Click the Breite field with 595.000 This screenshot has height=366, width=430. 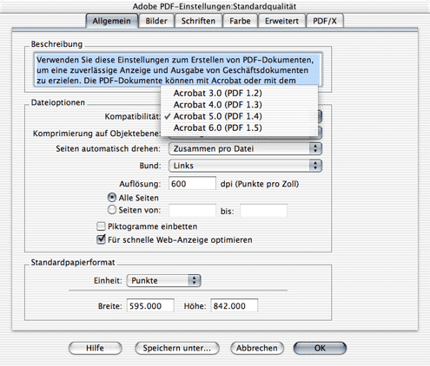150,305
